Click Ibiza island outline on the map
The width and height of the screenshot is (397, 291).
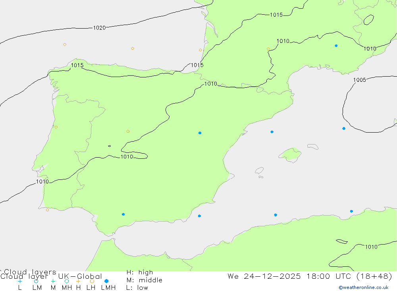point(259,171)
